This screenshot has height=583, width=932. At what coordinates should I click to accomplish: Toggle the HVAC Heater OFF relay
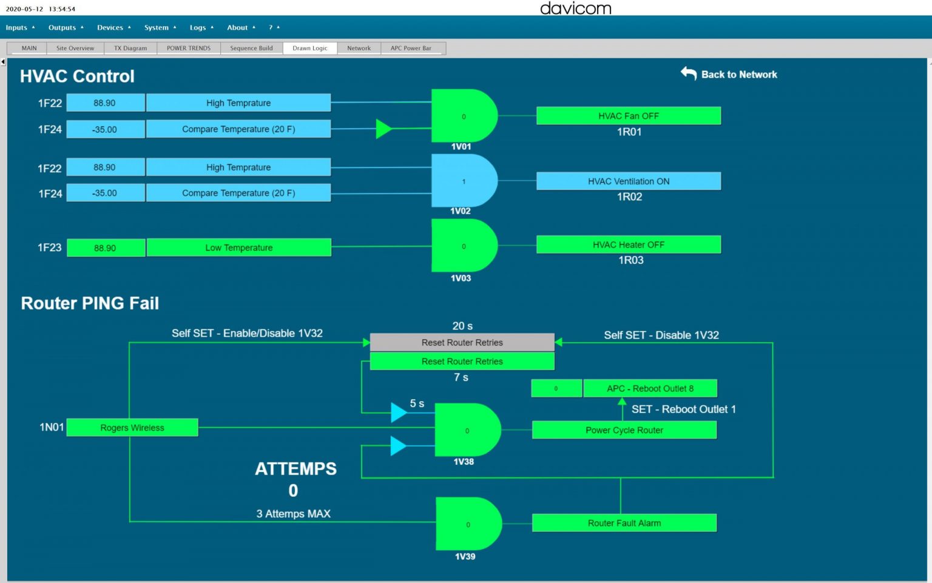coord(629,244)
